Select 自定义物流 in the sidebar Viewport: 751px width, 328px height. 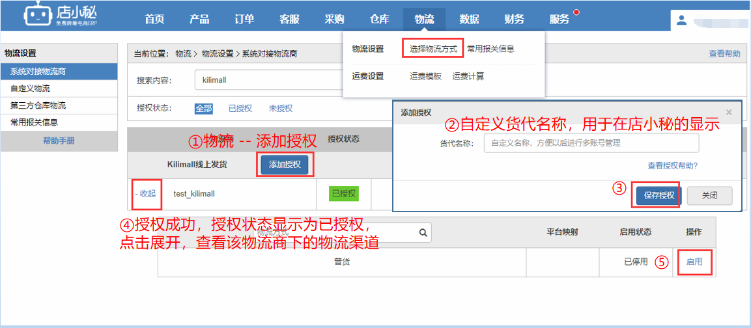point(59,89)
